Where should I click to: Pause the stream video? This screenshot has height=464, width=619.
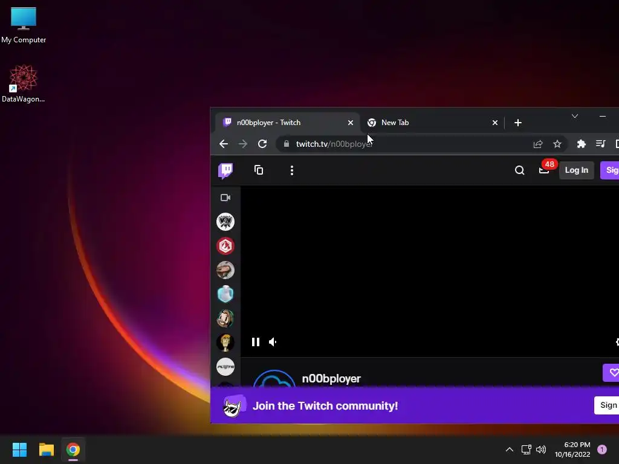[256, 342]
